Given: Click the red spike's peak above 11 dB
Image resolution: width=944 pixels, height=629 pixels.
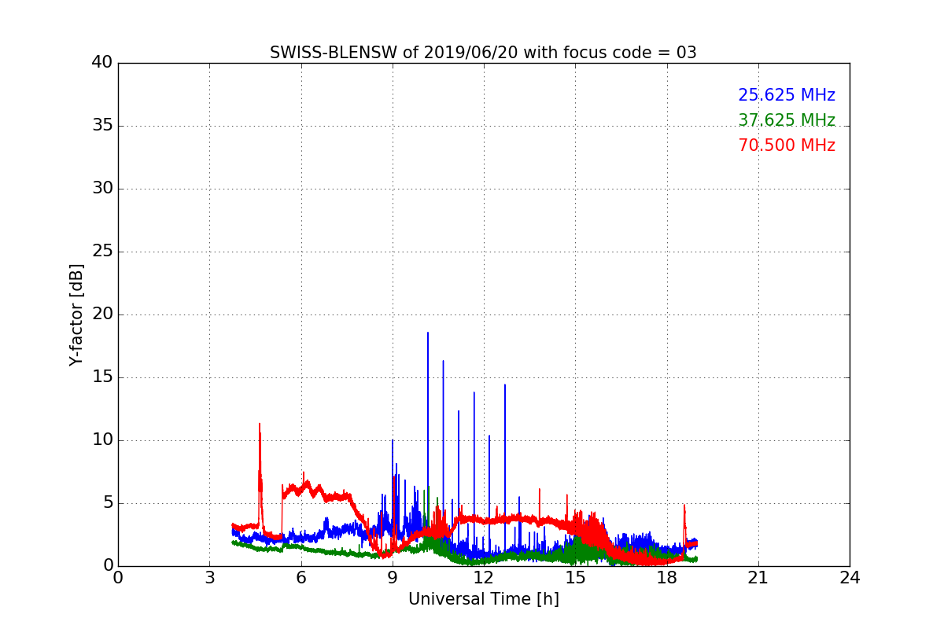Looking at the screenshot, I should tap(260, 424).
